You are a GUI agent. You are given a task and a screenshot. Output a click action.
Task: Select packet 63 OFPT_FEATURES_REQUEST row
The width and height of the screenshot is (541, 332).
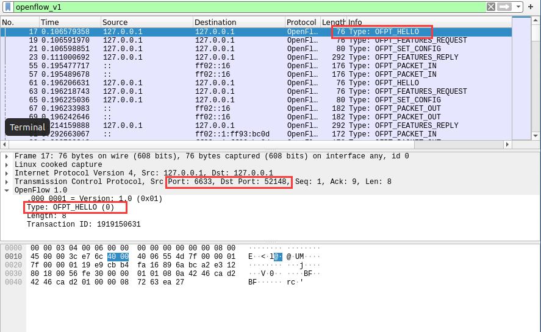click(256, 91)
